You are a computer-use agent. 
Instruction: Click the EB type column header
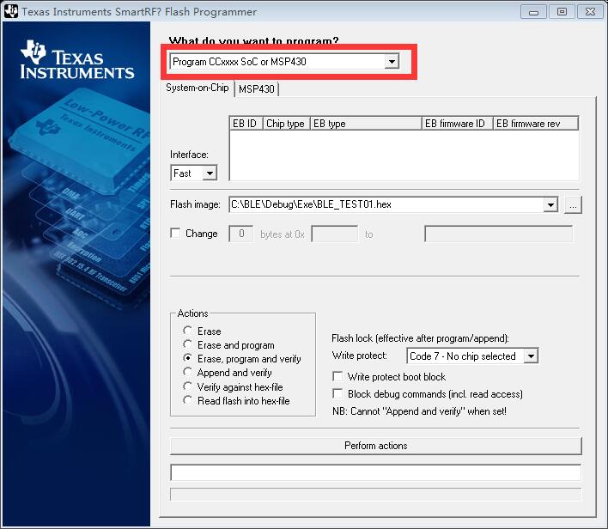tap(366, 124)
